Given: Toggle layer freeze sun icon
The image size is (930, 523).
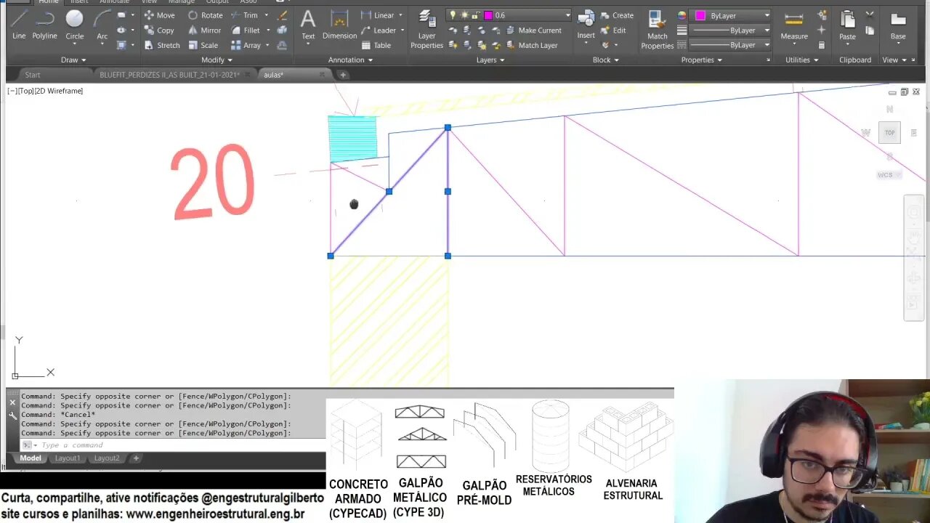Looking at the screenshot, I should [x=464, y=15].
